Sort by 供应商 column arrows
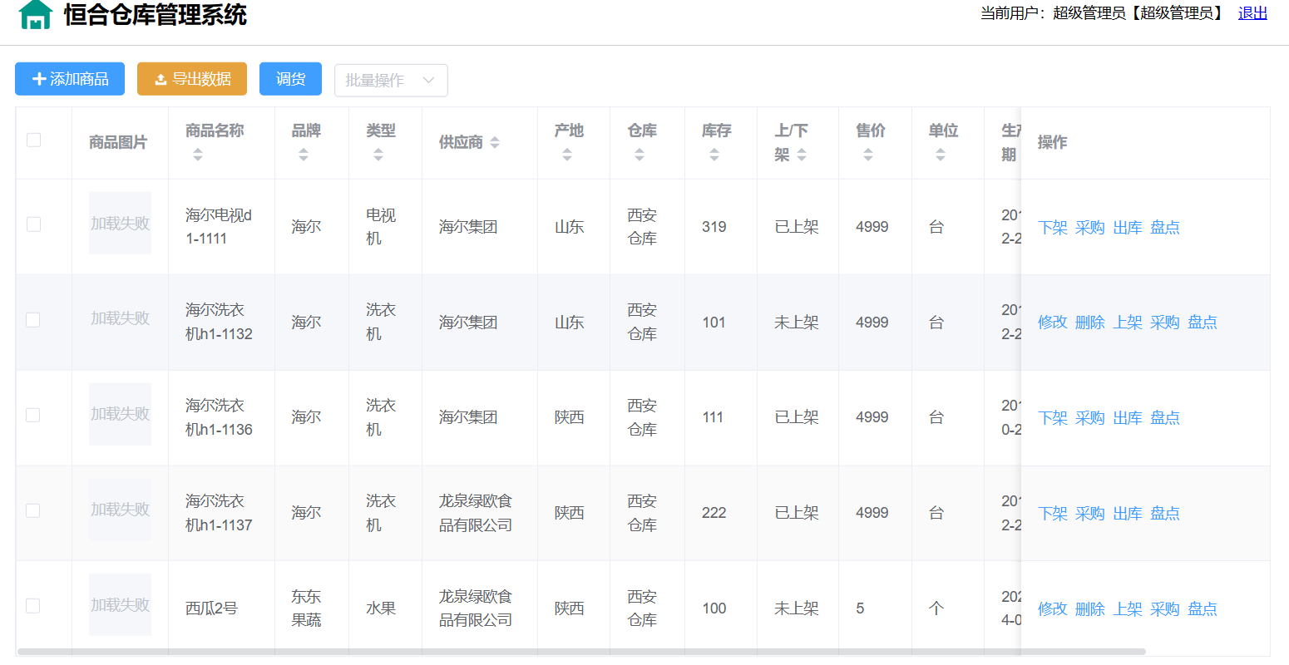This screenshot has width=1289, height=665. pos(495,143)
